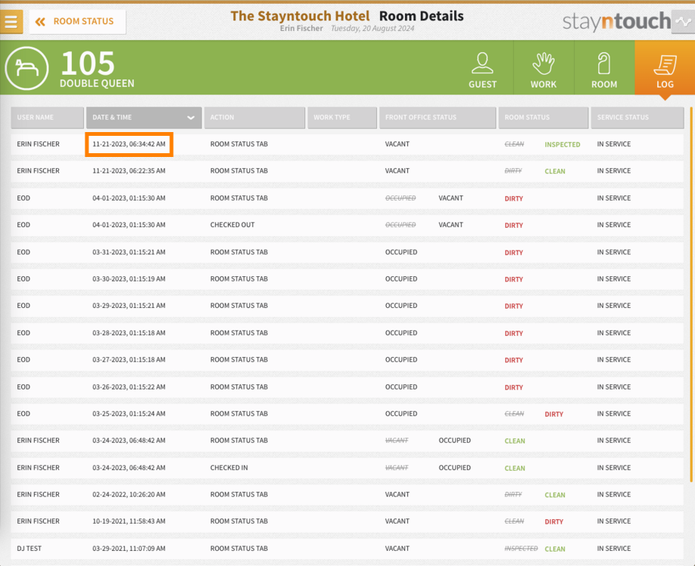Select timestamp 03-30-2023, 01:15:19 AM
This screenshot has height=566, width=695.
[x=129, y=279]
